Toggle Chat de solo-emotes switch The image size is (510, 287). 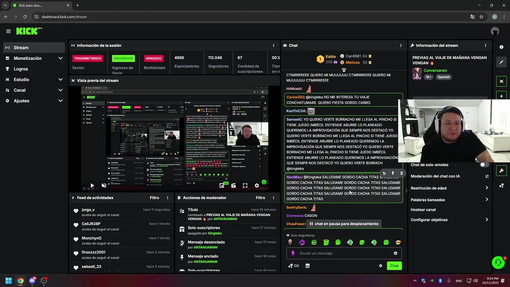pos(484,165)
